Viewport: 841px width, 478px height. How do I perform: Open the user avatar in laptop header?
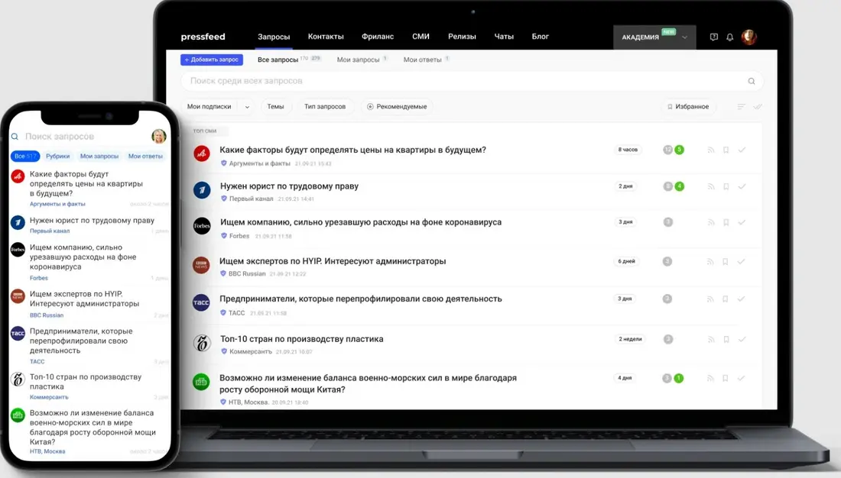point(748,37)
